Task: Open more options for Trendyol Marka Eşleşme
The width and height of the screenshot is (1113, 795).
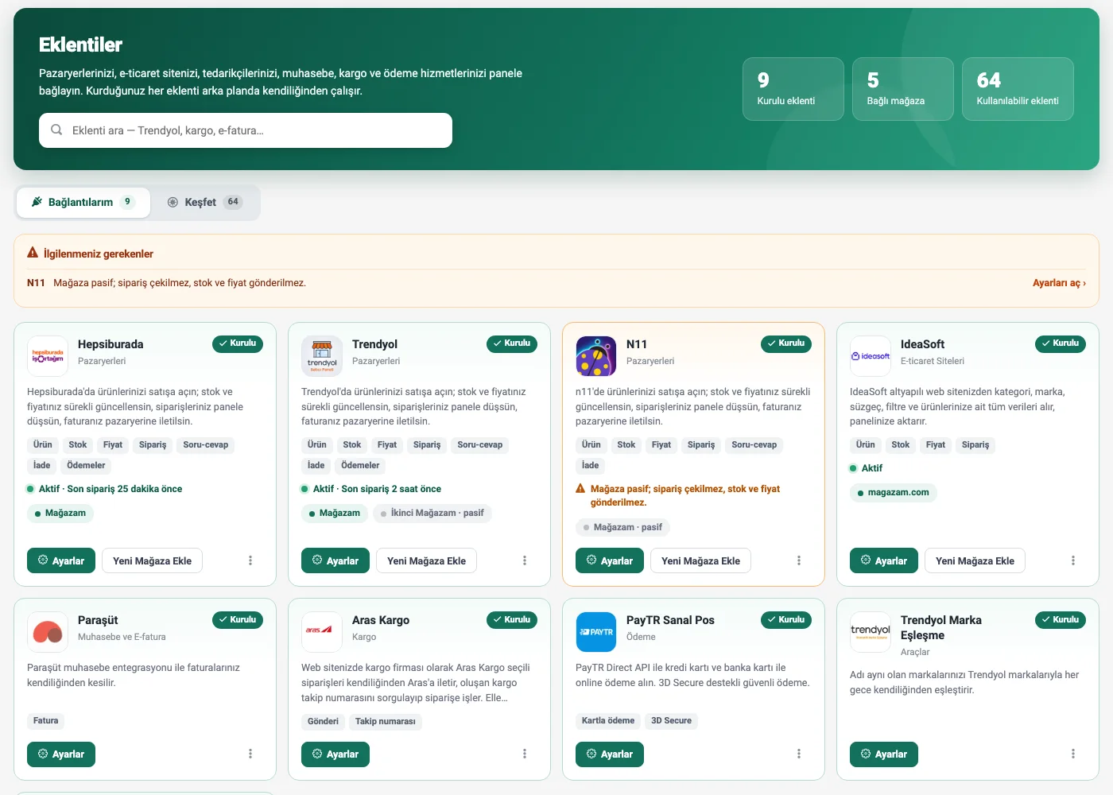Action: click(1073, 754)
